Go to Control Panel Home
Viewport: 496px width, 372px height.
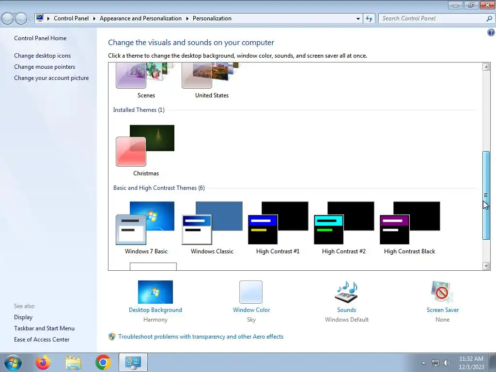click(40, 38)
